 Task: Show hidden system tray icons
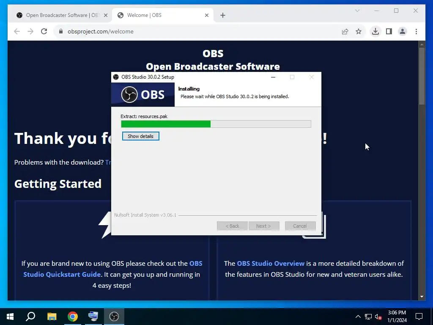[358, 317]
